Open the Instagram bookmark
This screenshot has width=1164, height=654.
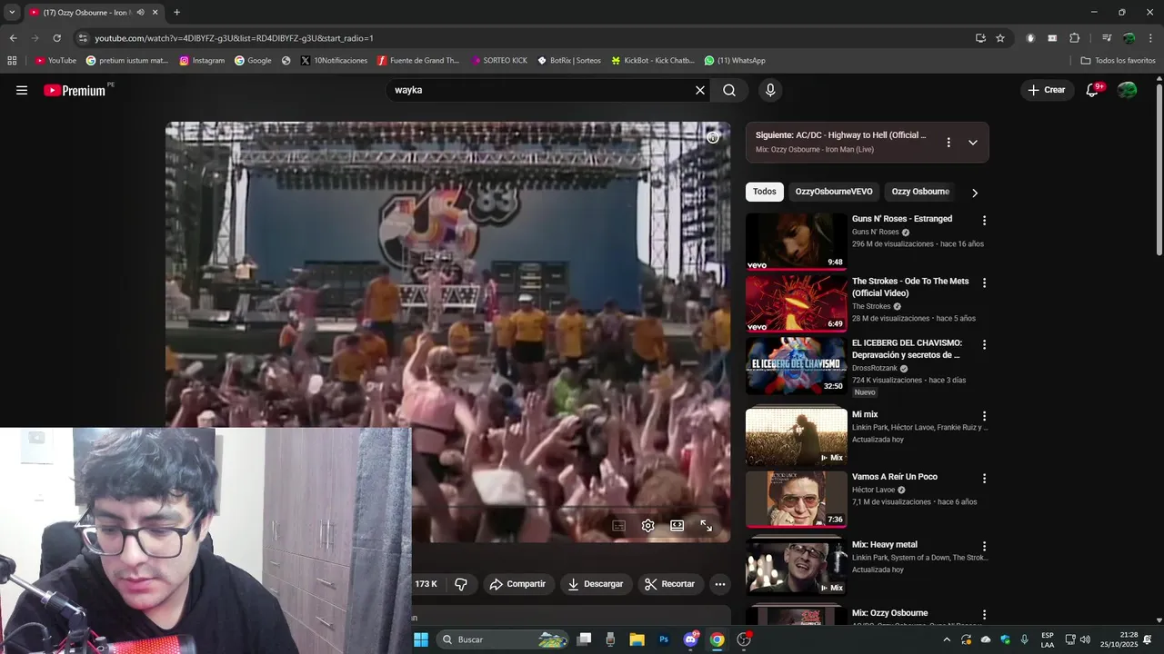click(x=202, y=61)
